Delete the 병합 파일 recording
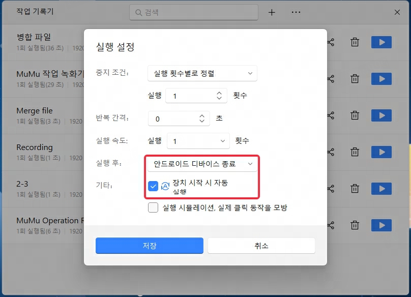The height and width of the screenshot is (297, 411). pos(355,42)
